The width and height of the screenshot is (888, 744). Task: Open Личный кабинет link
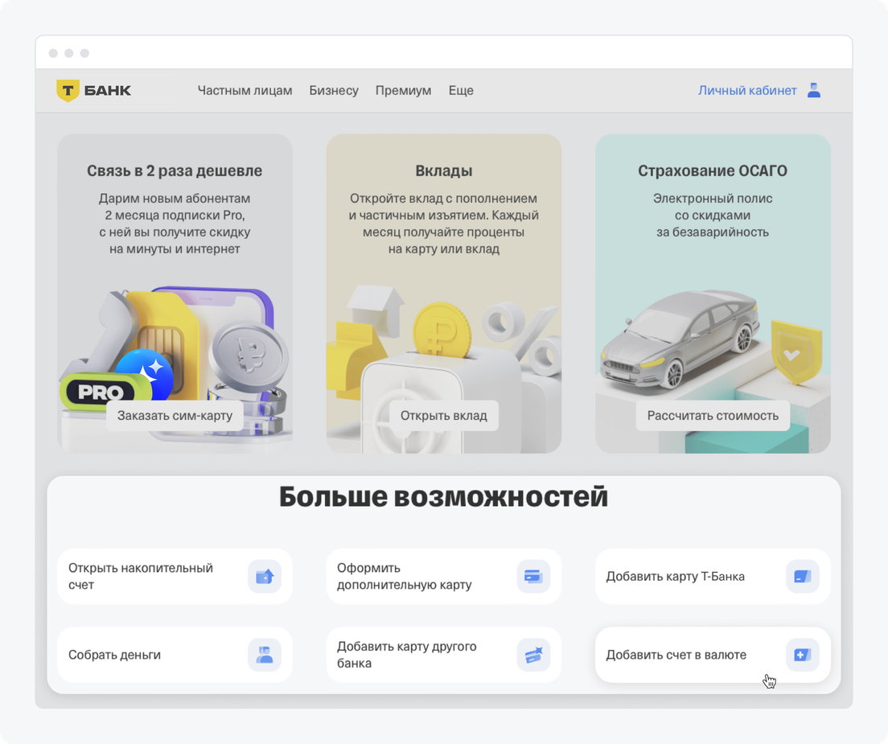[747, 91]
